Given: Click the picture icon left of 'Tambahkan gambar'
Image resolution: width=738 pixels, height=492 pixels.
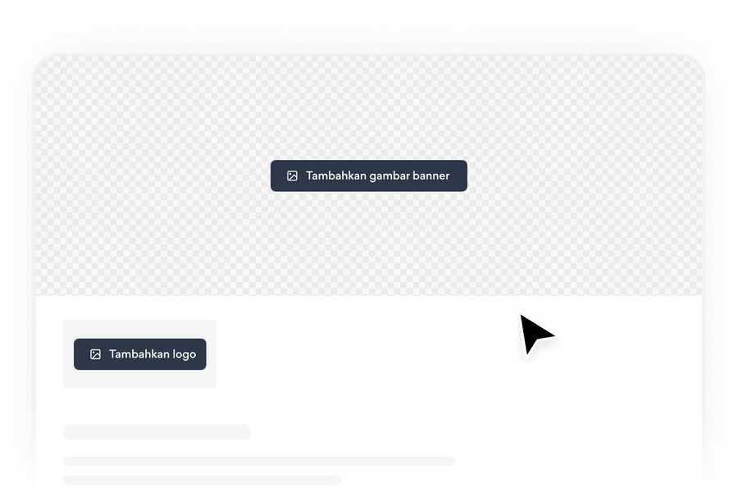Looking at the screenshot, I should [292, 175].
